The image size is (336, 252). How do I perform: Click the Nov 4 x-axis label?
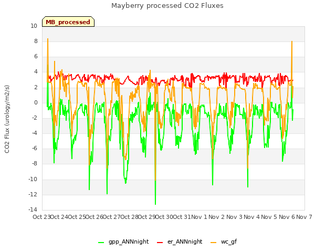(252, 217)
